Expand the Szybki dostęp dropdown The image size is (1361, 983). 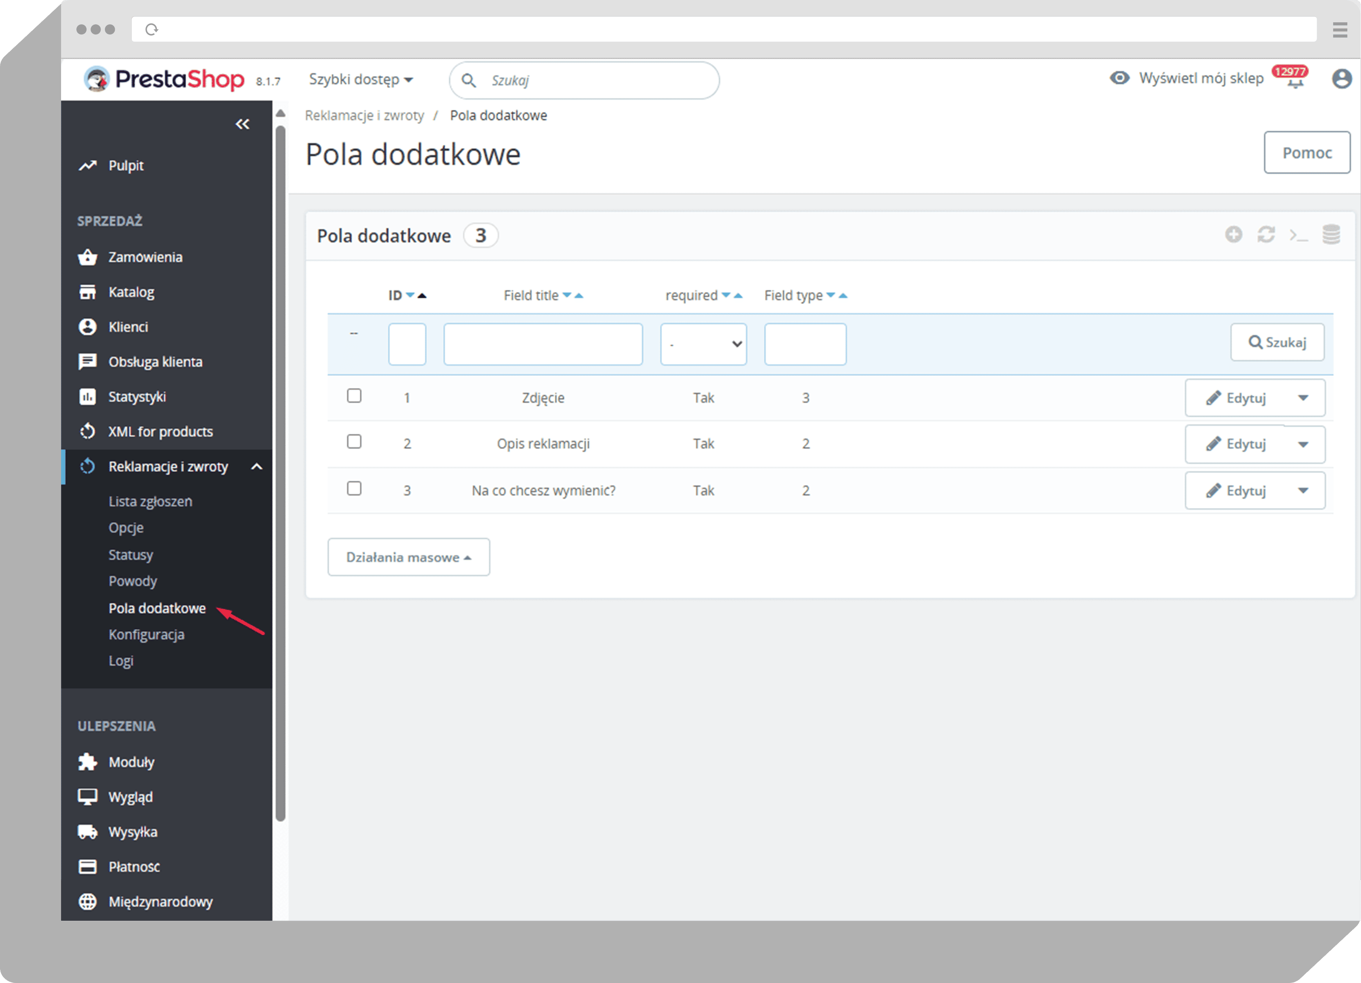tap(361, 79)
